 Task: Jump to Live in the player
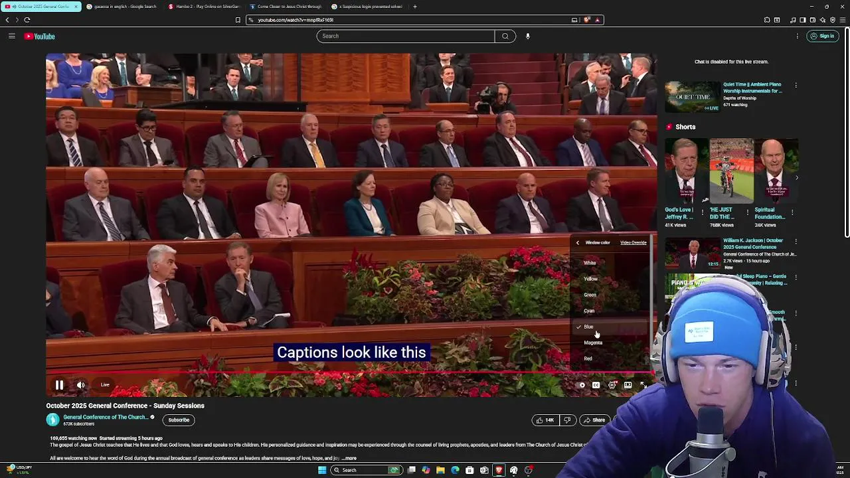click(105, 385)
